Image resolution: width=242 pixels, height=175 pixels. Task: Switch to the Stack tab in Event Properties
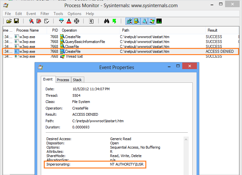(x=77, y=80)
